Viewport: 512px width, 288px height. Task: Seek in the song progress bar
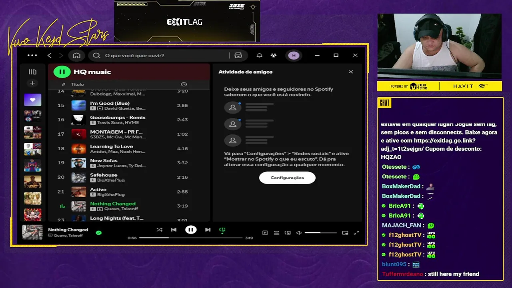(191, 238)
